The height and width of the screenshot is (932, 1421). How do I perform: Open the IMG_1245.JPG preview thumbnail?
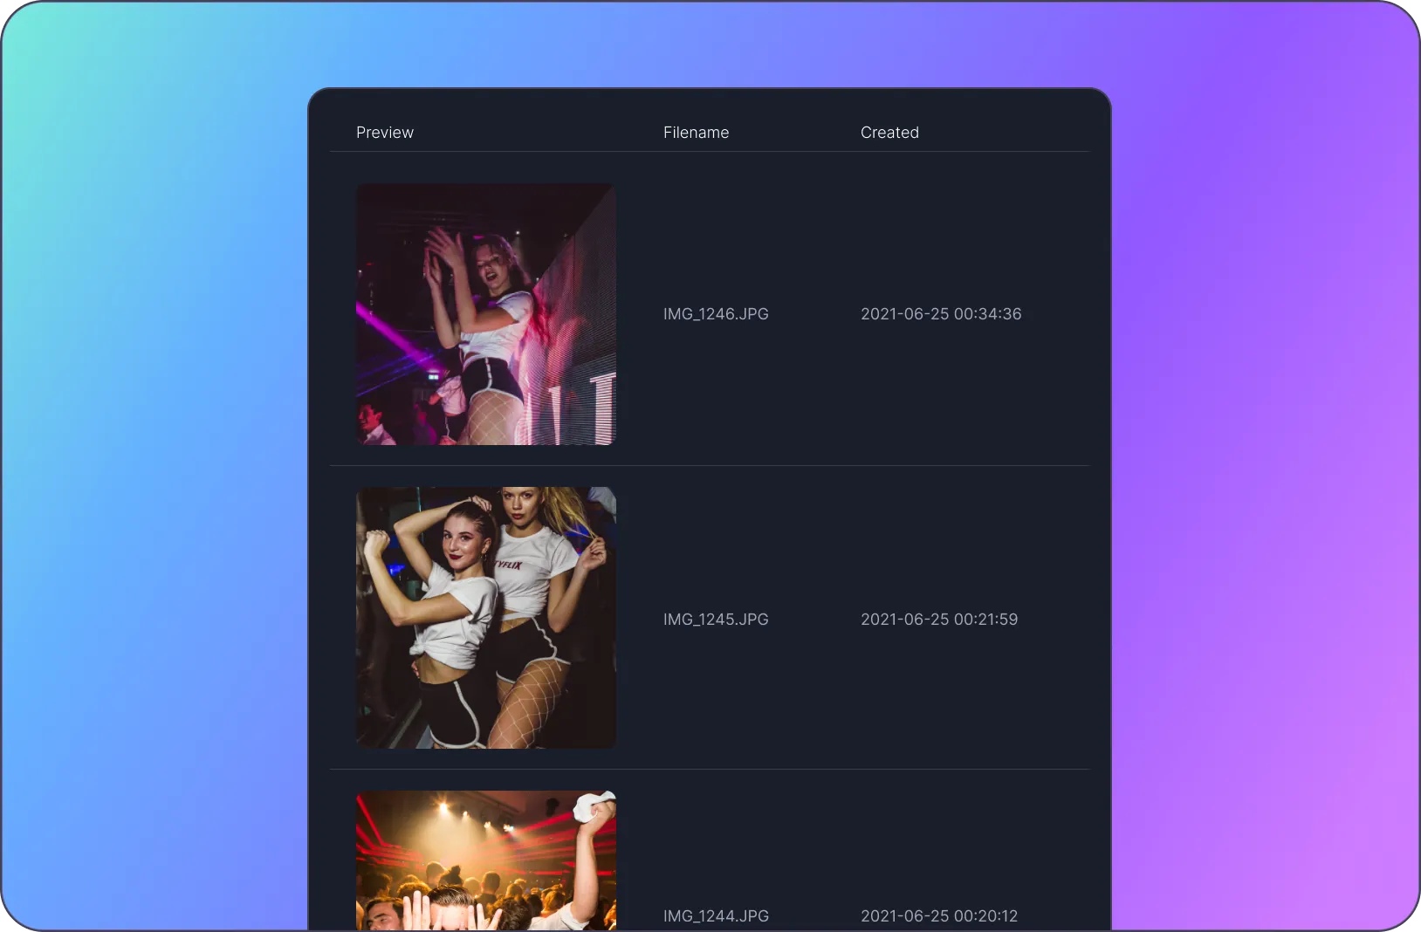(x=486, y=618)
